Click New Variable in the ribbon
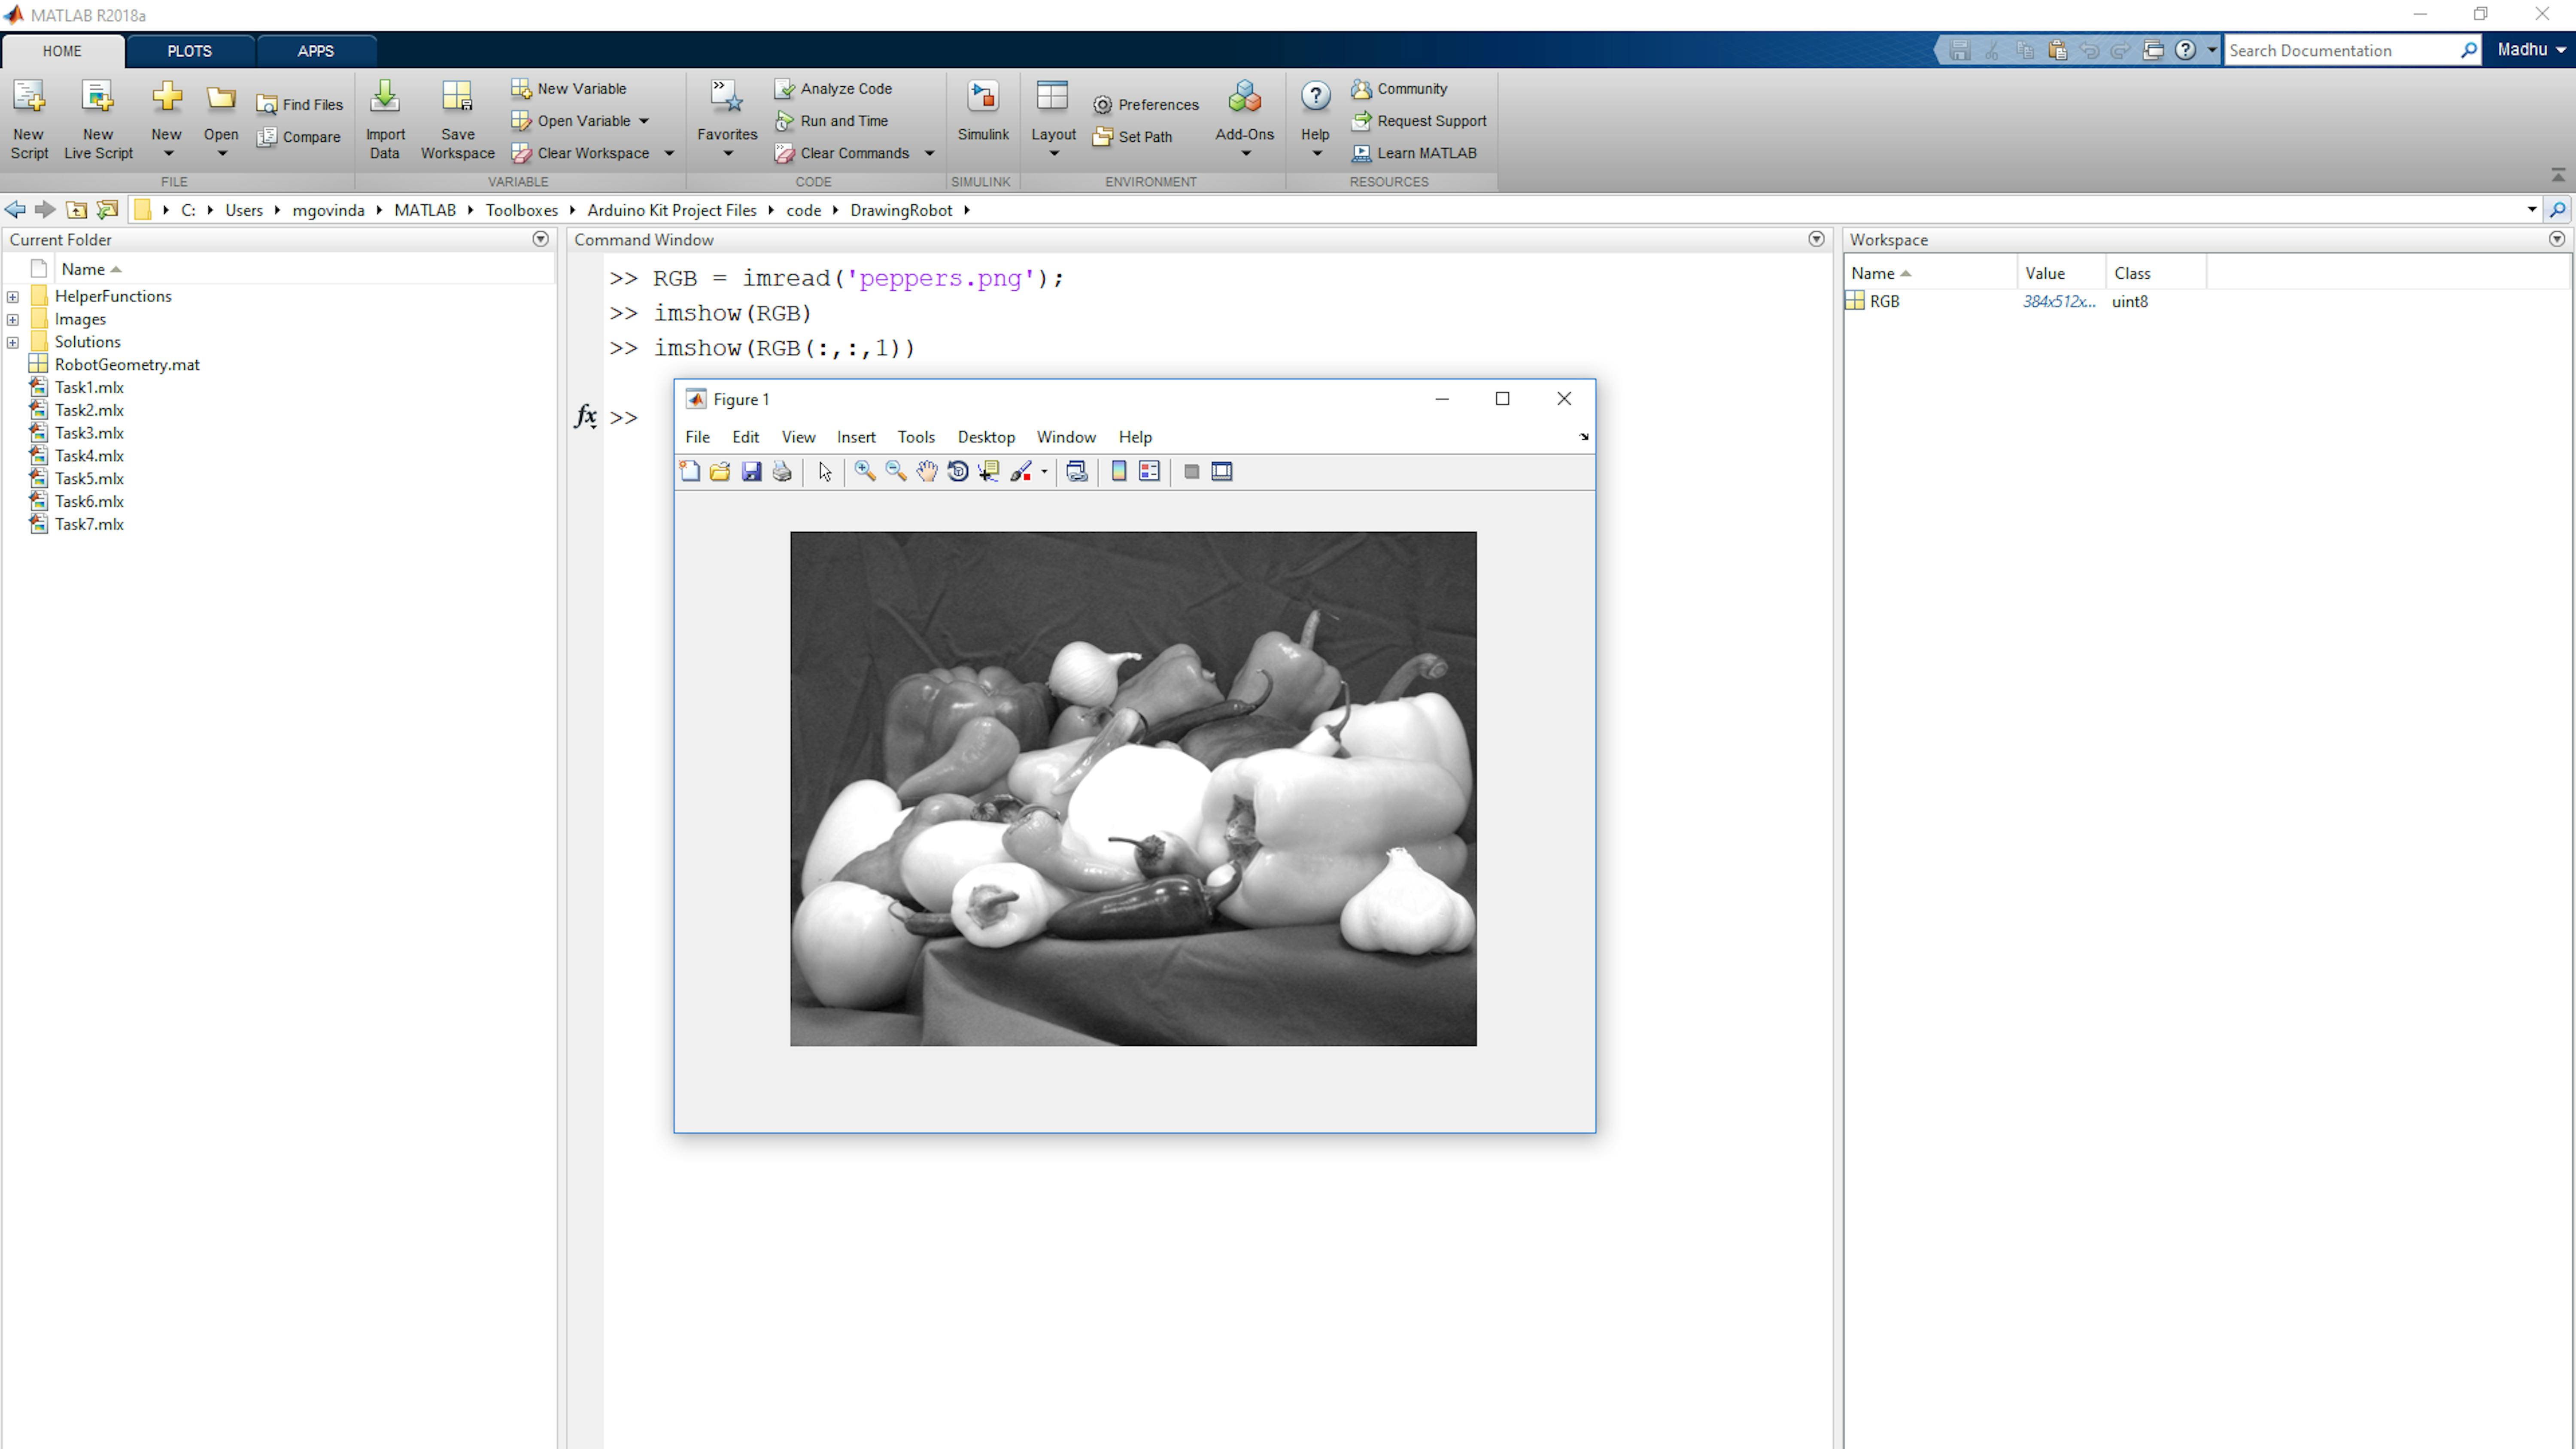The width and height of the screenshot is (2576, 1449). 569,89
